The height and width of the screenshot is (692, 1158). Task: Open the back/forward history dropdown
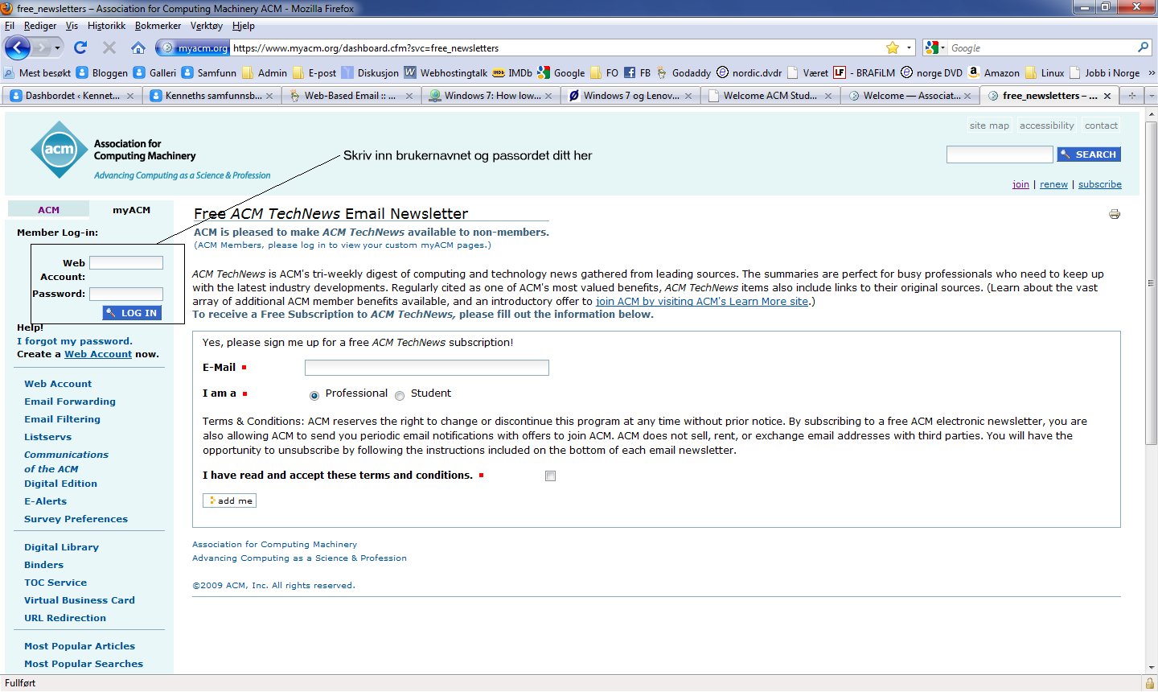57,47
